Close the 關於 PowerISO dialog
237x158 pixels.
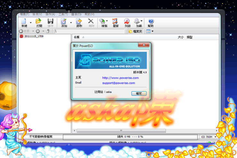point(143,45)
